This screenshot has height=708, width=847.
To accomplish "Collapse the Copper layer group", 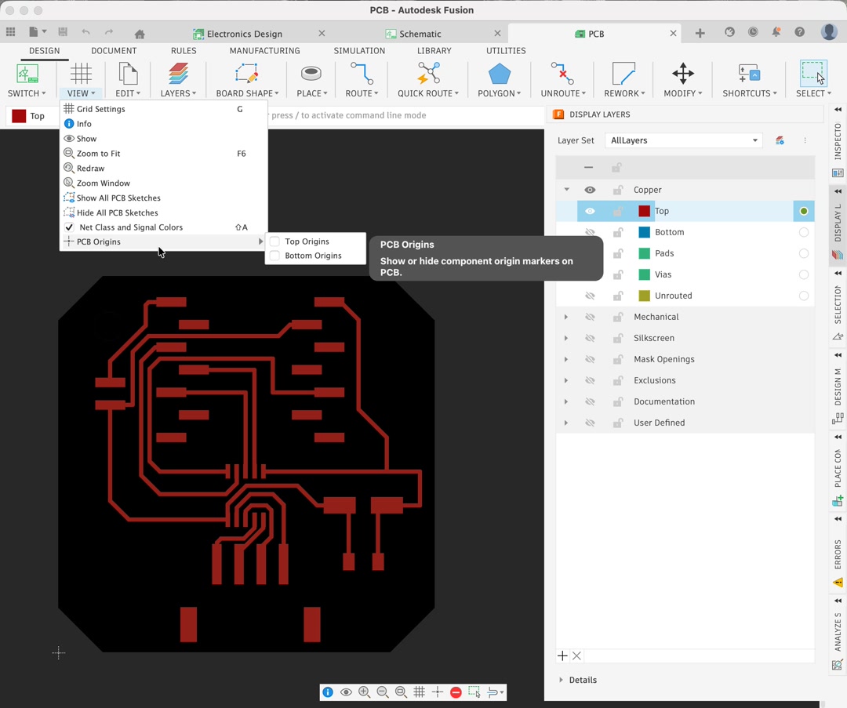I will [566, 190].
